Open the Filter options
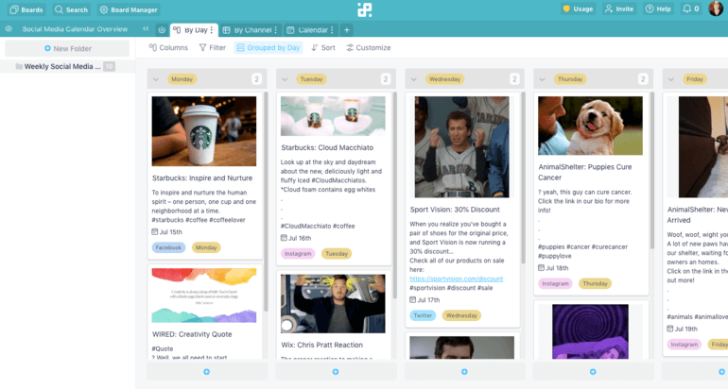The width and height of the screenshot is (728, 389). 212,48
